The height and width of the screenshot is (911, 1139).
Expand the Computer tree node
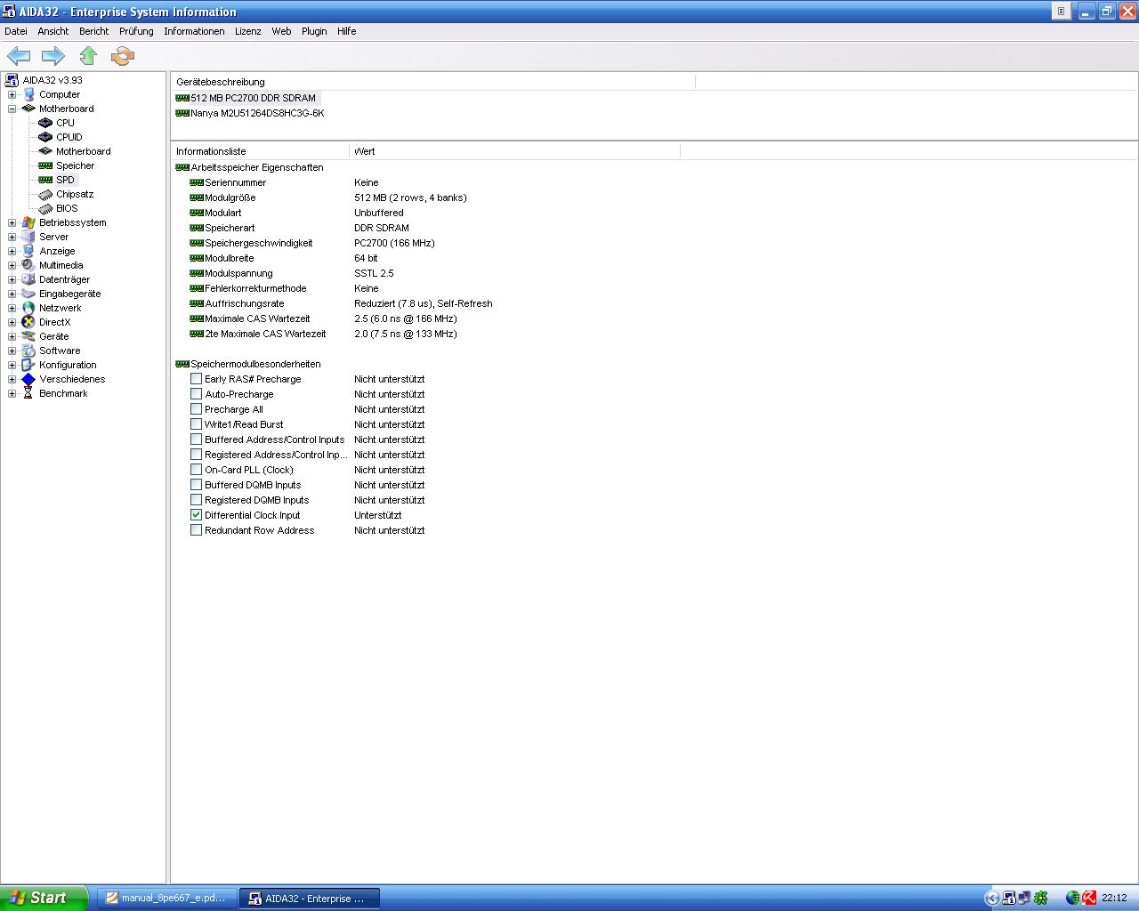tap(12, 94)
